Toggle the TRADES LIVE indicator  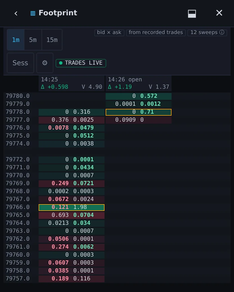81,63
